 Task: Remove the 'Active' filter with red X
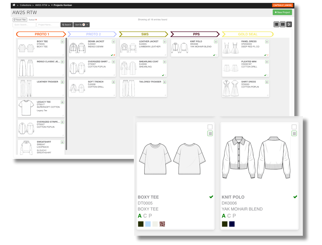36,20
